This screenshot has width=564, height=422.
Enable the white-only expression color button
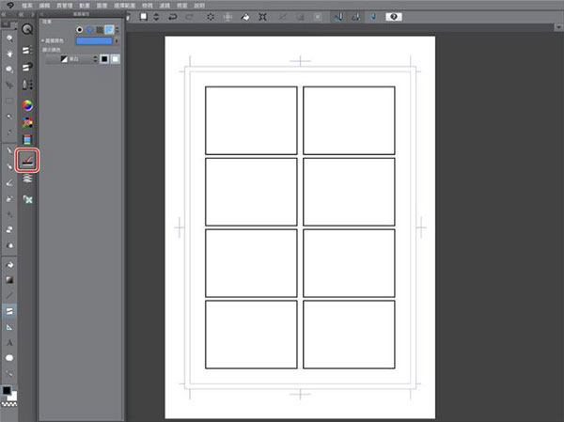[x=115, y=59]
